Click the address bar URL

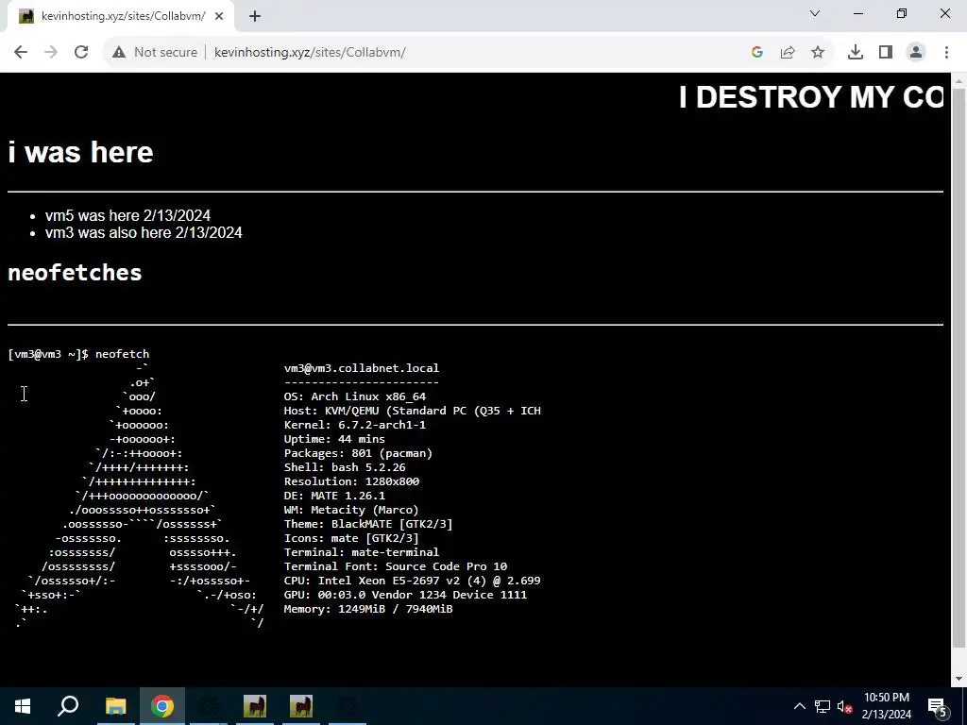tap(310, 53)
